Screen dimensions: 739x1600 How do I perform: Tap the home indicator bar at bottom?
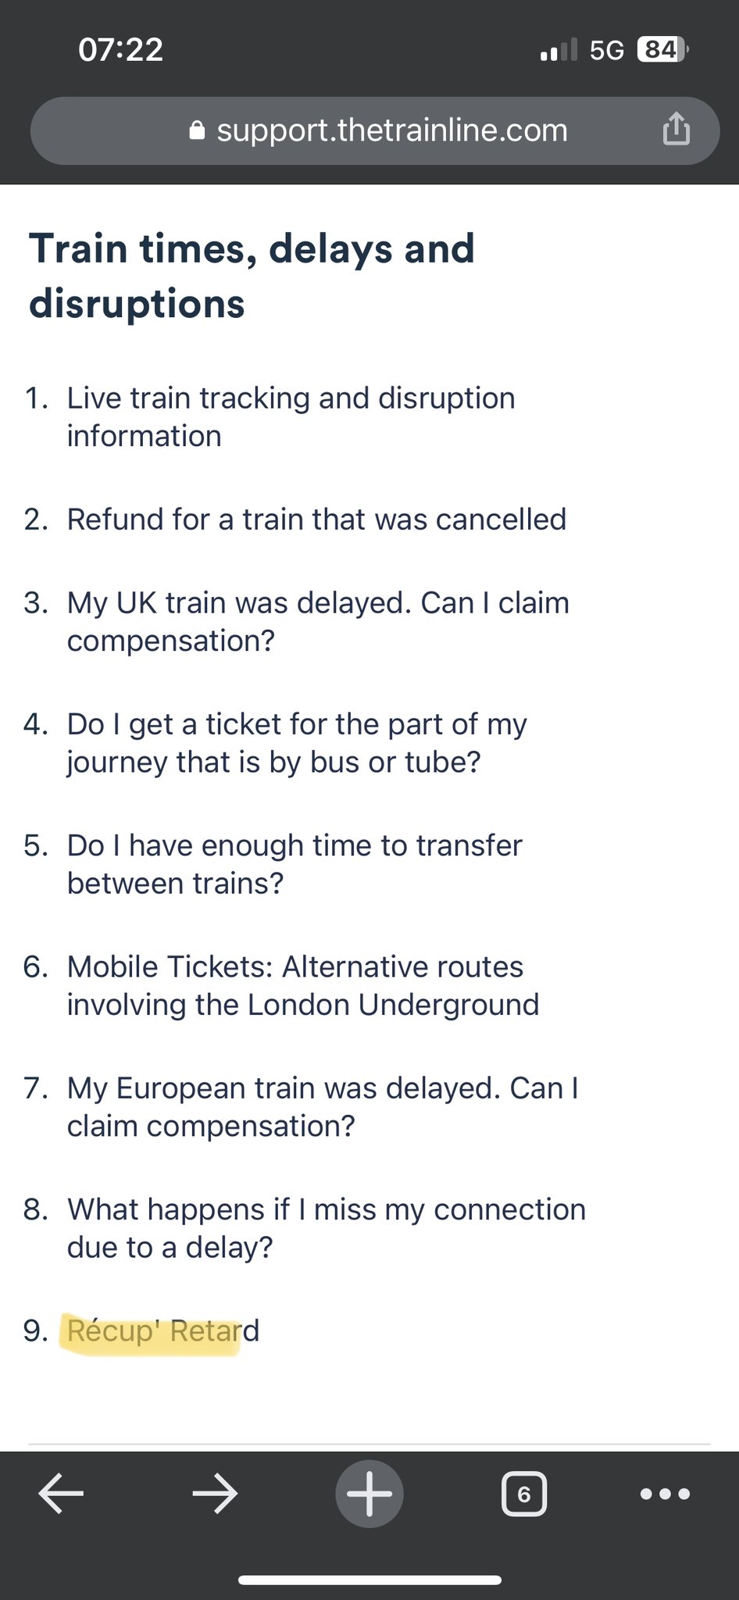point(369,1580)
